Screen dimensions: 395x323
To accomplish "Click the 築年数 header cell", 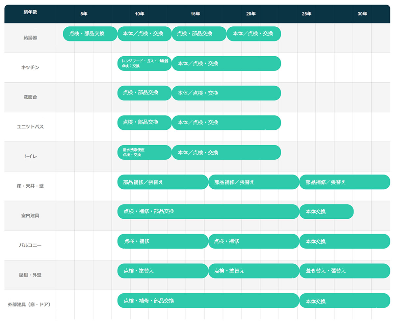I will 30,12.
